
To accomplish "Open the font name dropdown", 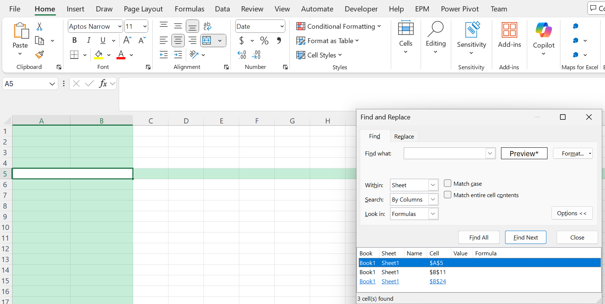I will pos(120,27).
